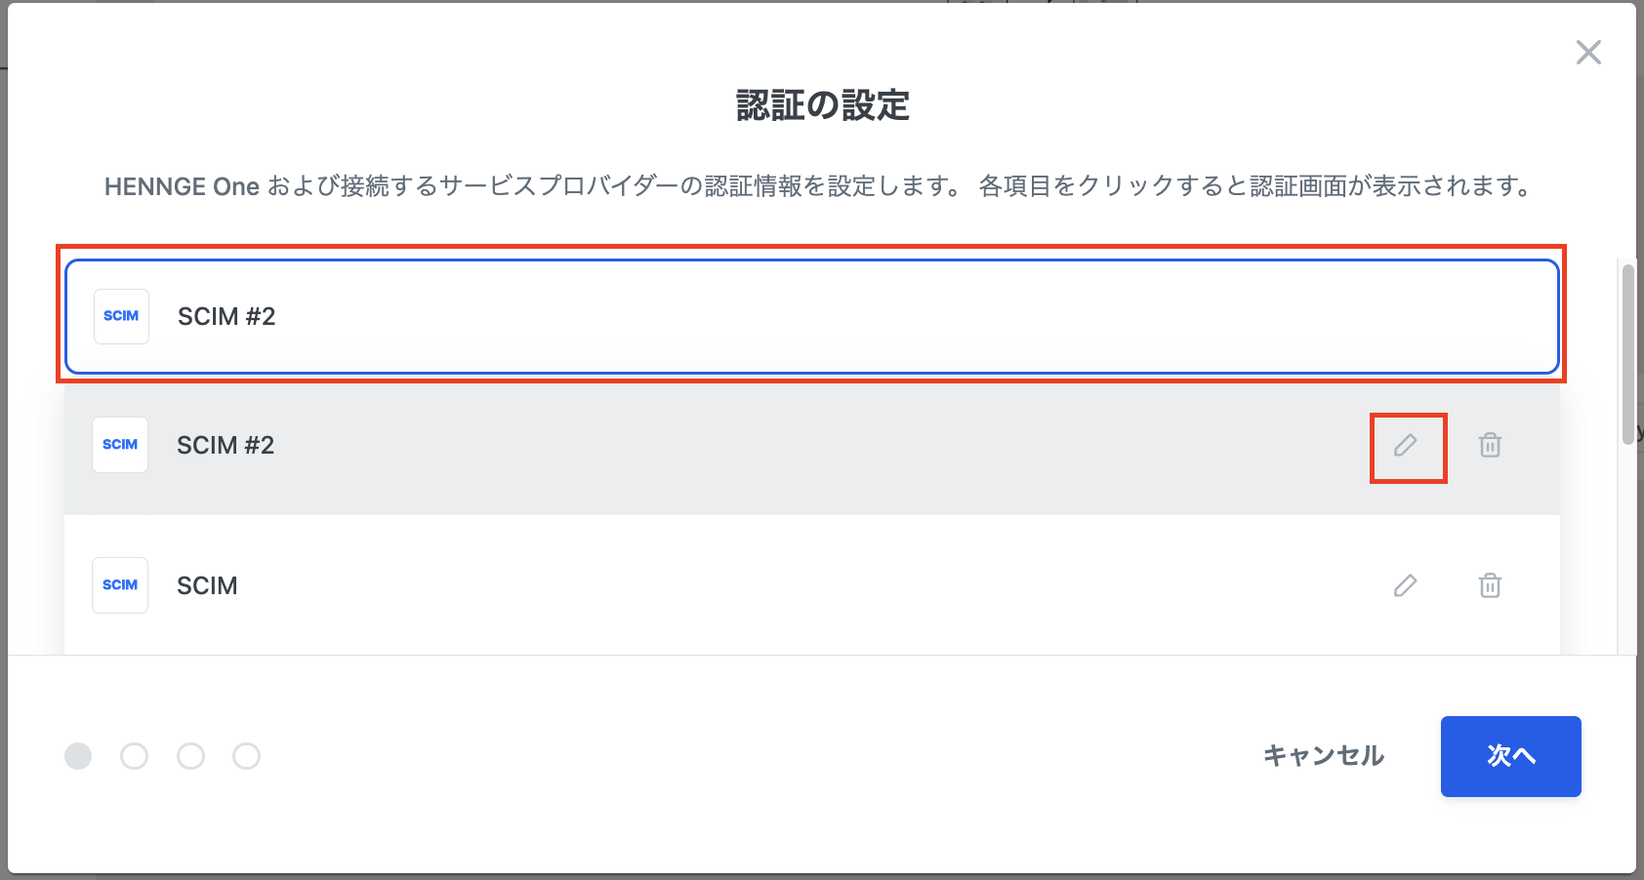Click SCIM logo in bottom row

120,585
